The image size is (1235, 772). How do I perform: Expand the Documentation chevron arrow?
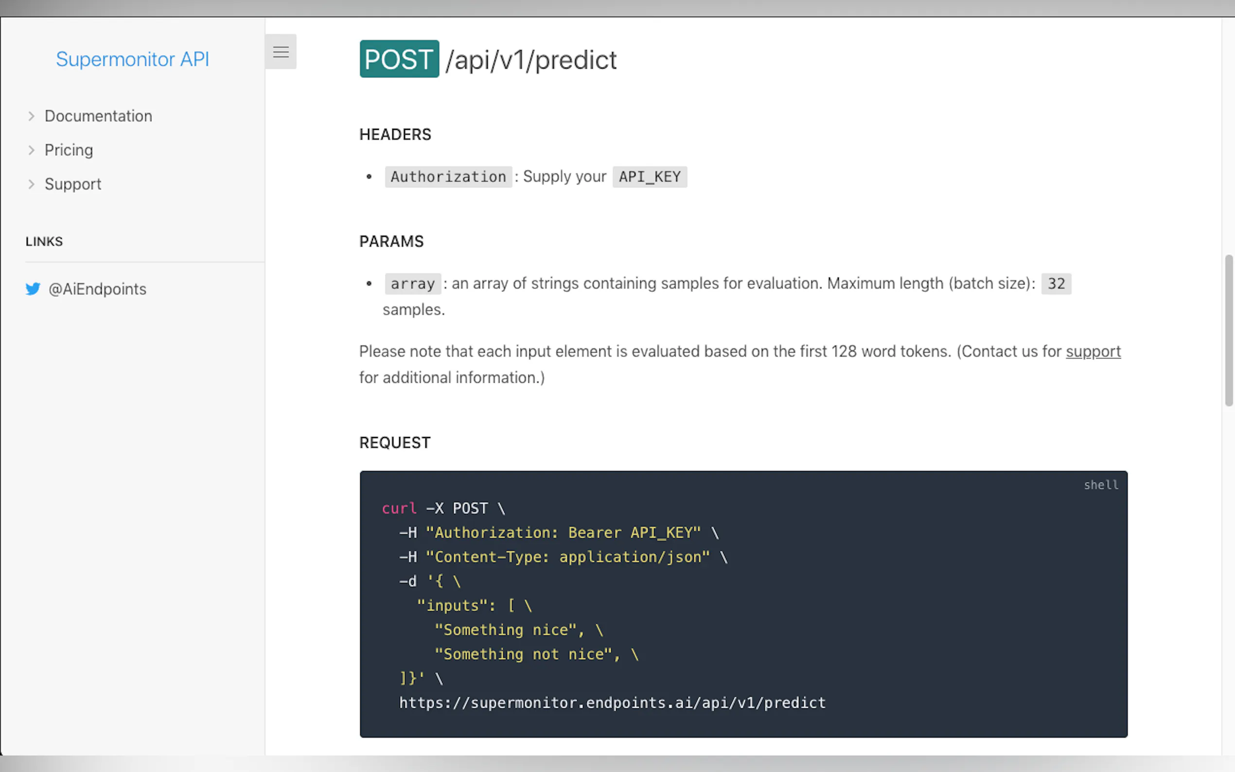32,116
